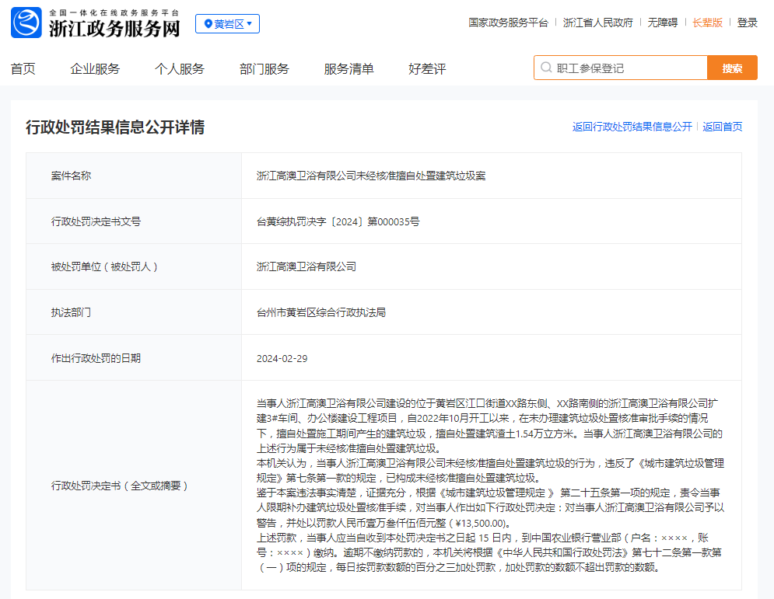Click 返回行政处罚结果信息公开 link

(x=632, y=127)
